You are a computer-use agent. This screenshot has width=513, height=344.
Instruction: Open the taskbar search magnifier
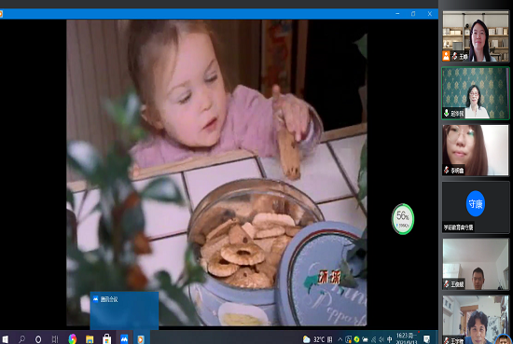point(21,339)
